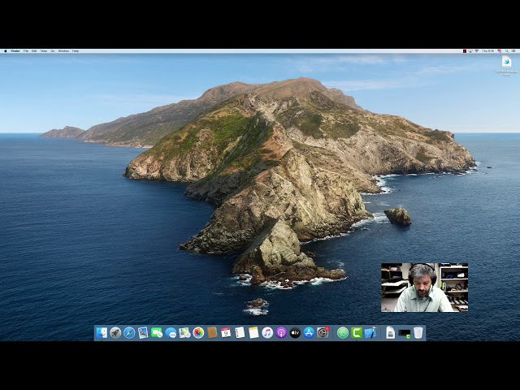Open the input source flag menu
Image resolution: width=520 pixels, height=390 pixels.
500,51
